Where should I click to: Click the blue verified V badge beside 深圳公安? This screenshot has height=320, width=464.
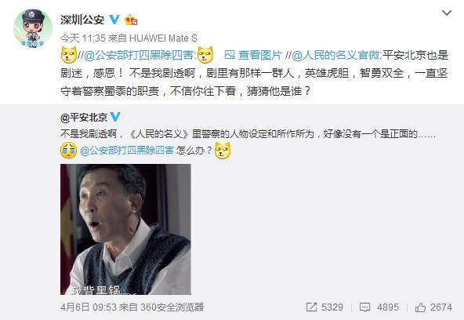[x=114, y=20]
